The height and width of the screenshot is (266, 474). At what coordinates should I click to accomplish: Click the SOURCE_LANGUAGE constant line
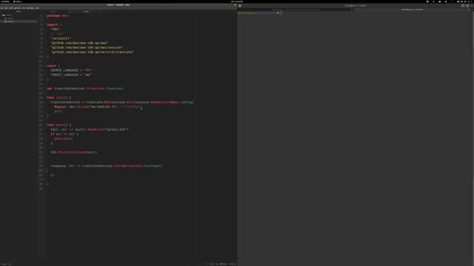point(71,70)
